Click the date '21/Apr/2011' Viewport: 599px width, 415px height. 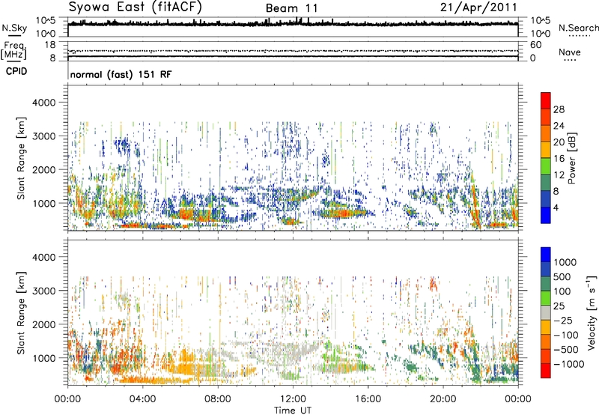(x=478, y=7)
